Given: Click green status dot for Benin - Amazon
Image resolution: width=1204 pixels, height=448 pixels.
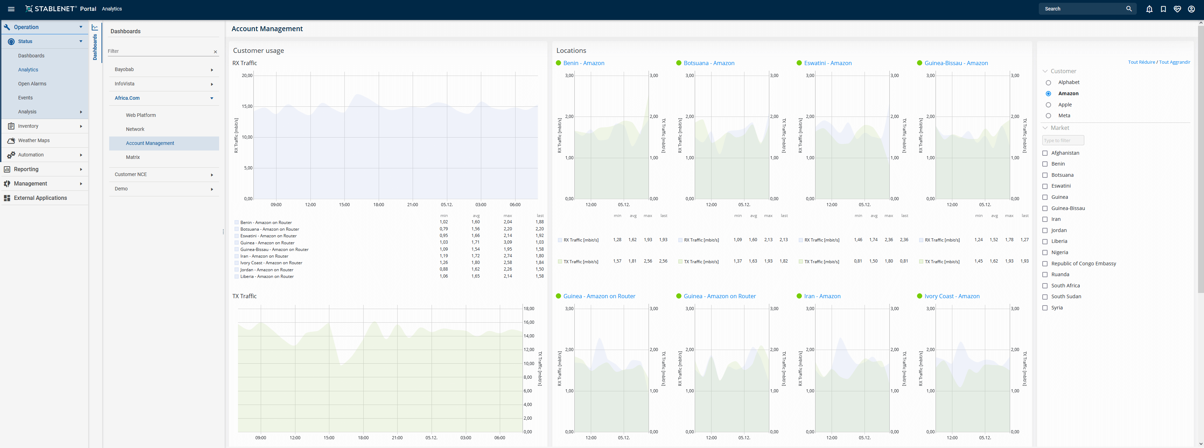Looking at the screenshot, I should (x=558, y=63).
